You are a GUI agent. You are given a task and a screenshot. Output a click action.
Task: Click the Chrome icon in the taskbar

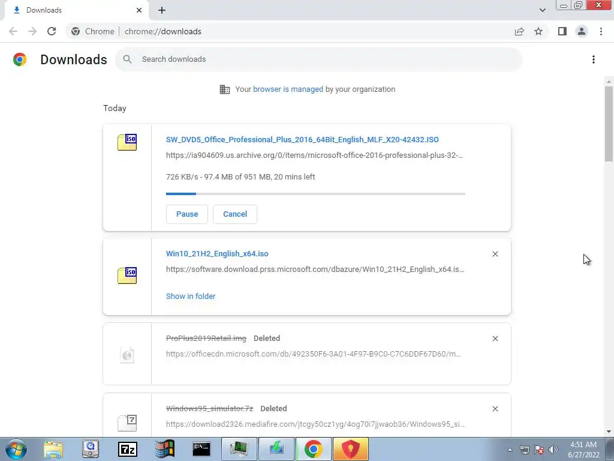coord(313,449)
